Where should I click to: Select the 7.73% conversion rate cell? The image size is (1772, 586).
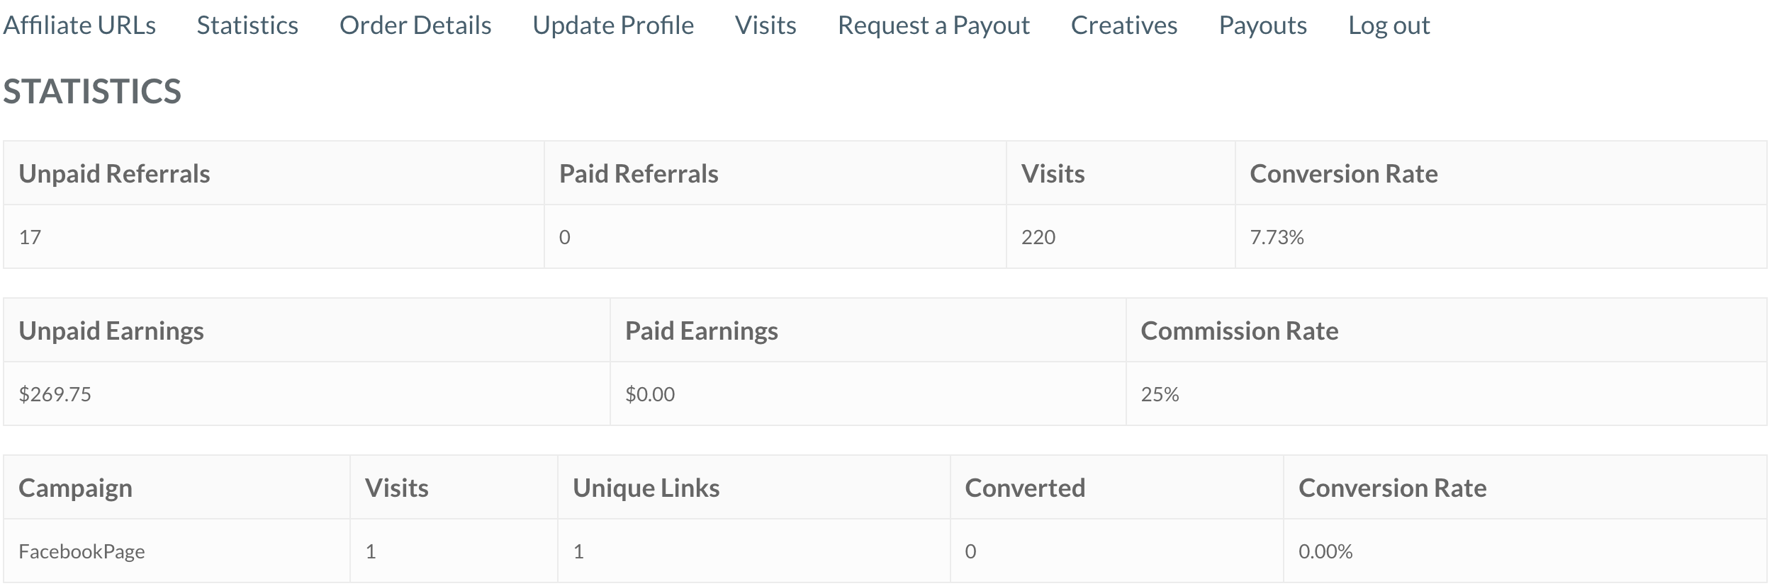(1501, 237)
